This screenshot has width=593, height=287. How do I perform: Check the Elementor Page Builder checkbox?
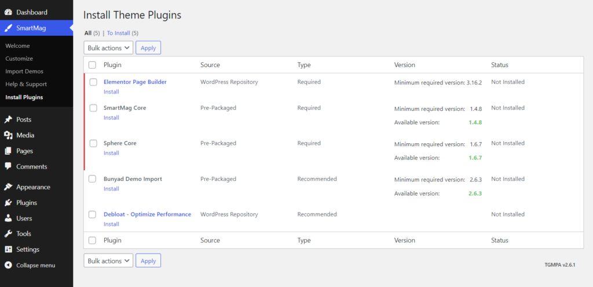click(x=93, y=82)
